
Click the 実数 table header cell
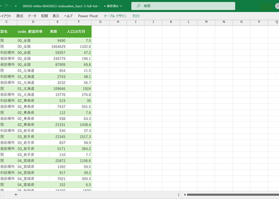point(58,32)
